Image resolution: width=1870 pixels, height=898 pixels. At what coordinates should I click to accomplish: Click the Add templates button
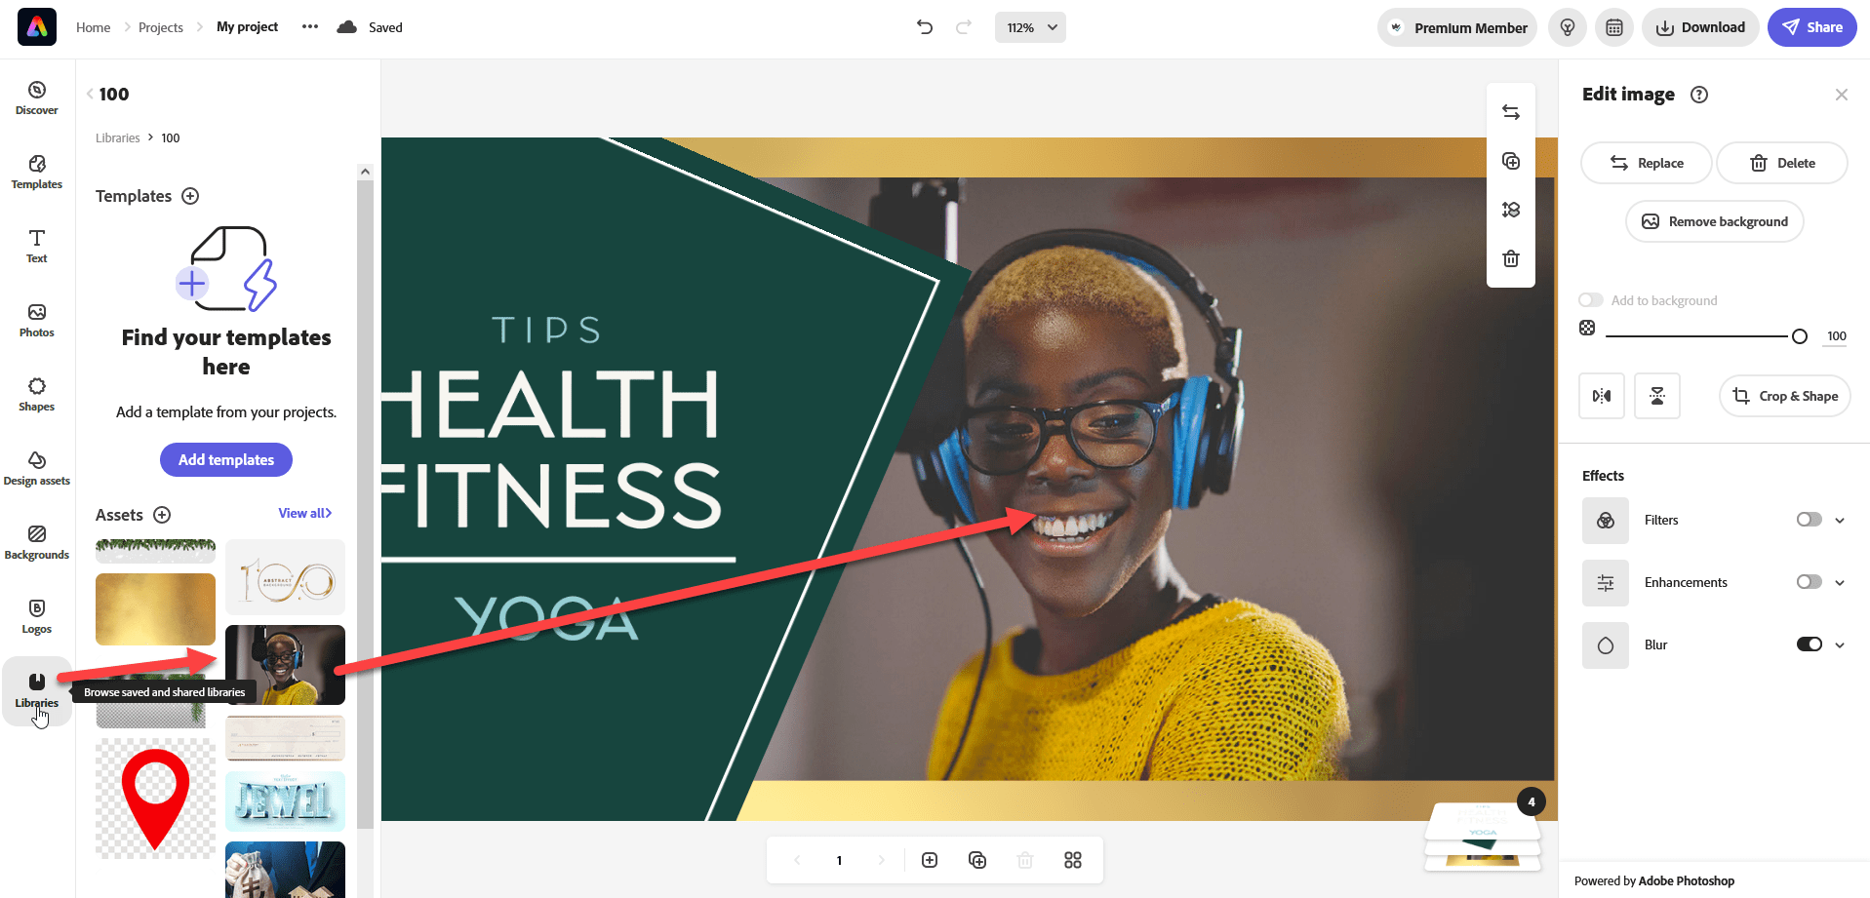[225, 459]
